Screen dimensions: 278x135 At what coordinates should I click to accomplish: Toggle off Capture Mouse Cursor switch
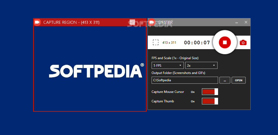pyautogui.click(x=210, y=92)
